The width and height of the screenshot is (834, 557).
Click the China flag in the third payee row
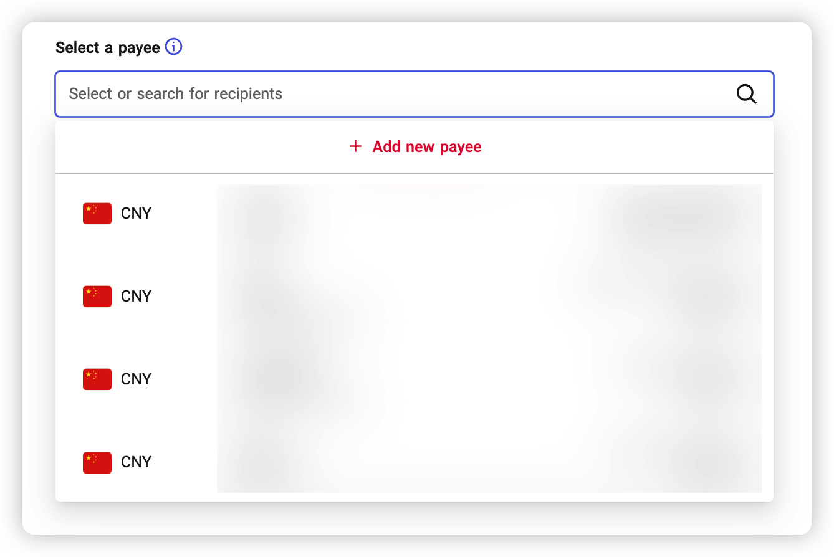pos(97,379)
